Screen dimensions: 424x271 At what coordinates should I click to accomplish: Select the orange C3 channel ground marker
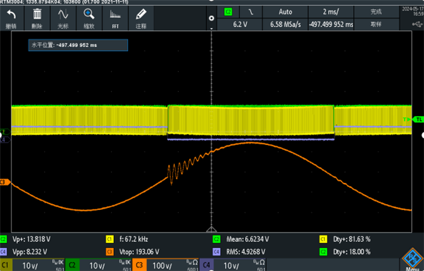pos(5,182)
